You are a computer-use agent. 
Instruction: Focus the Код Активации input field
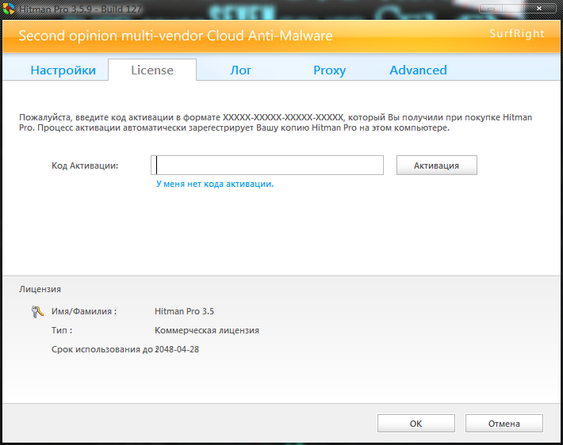coord(267,165)
